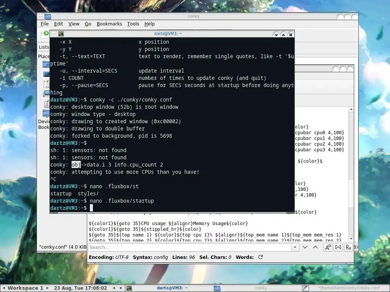Open the File menu in file manager

click(45, 24)
